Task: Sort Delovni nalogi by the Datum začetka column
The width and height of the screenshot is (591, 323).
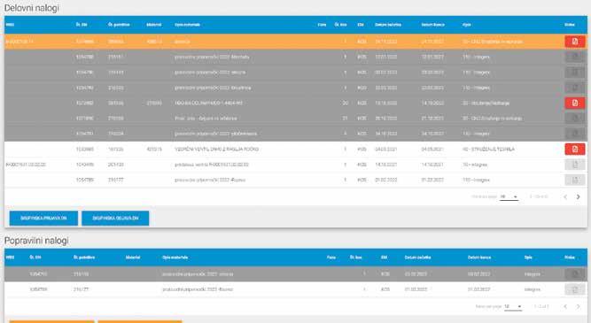Action: 388,25
